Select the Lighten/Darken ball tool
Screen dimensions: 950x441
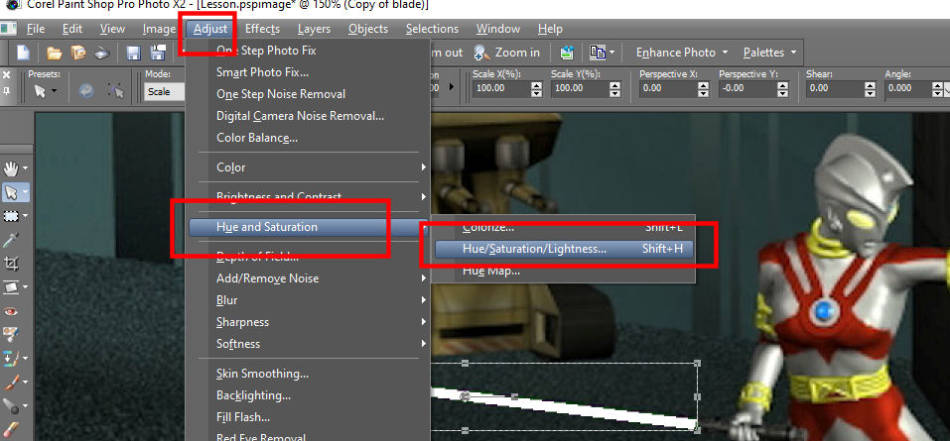point(12,405)
